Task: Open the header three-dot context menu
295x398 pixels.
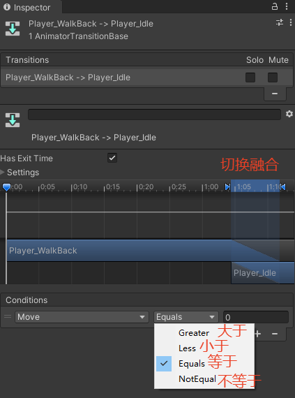Action: coord(290,22)
